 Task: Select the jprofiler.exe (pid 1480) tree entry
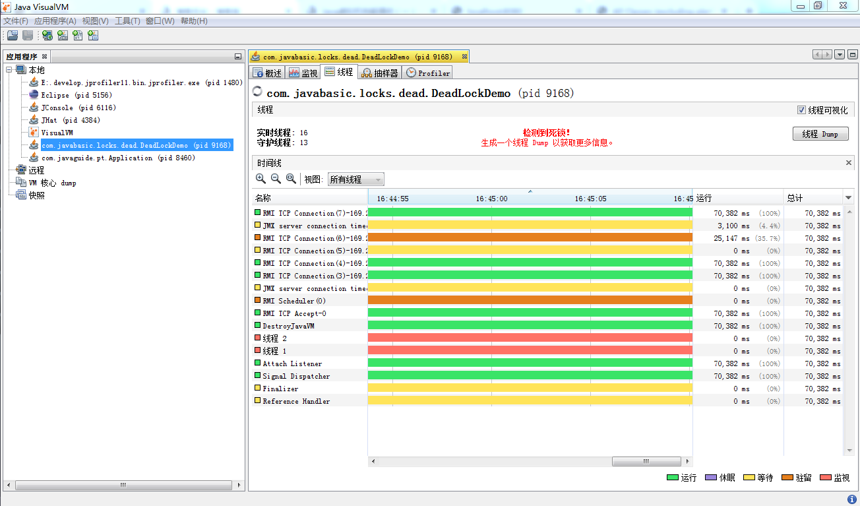click(142, 82)
